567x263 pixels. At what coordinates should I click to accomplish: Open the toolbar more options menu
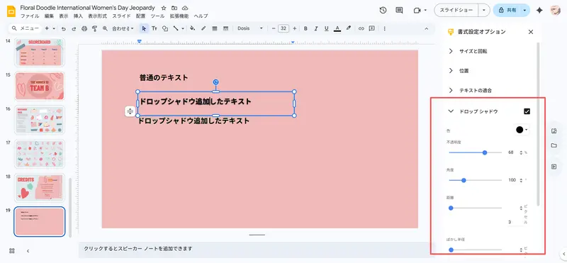tap(384, 28)
